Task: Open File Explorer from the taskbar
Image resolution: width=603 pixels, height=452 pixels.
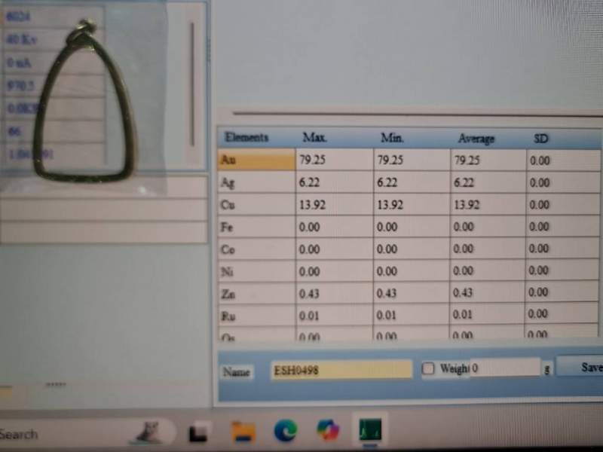Action: pos(243,431)
